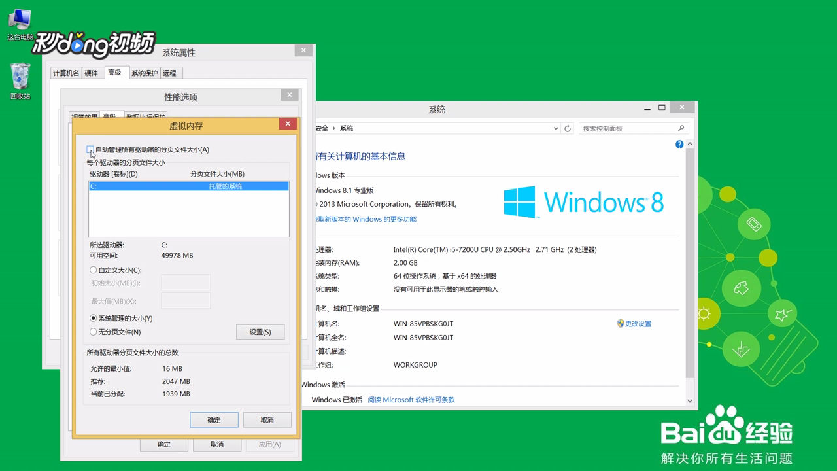The image size is (837, 471).
Task: Close the 系统属性 dialog
Action: pyautogui.click(x=303, y=50)
